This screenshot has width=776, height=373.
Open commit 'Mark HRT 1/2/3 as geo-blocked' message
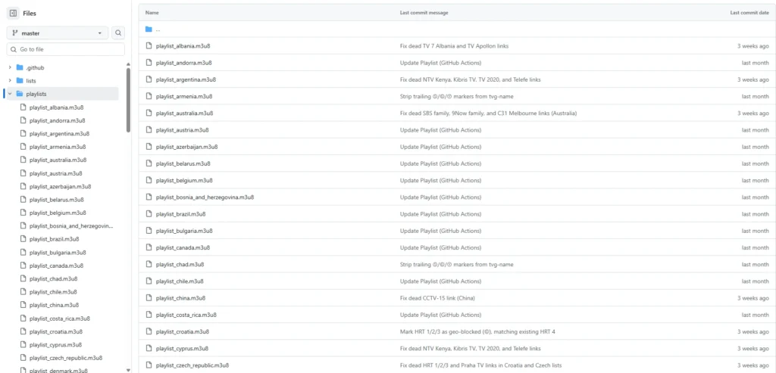coord(477,331)
